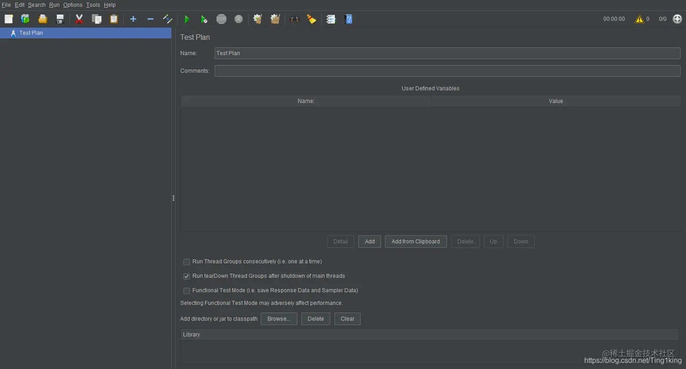Click the Stop test icon
Viewport: 686px width, 369px height.
point(221,19)
